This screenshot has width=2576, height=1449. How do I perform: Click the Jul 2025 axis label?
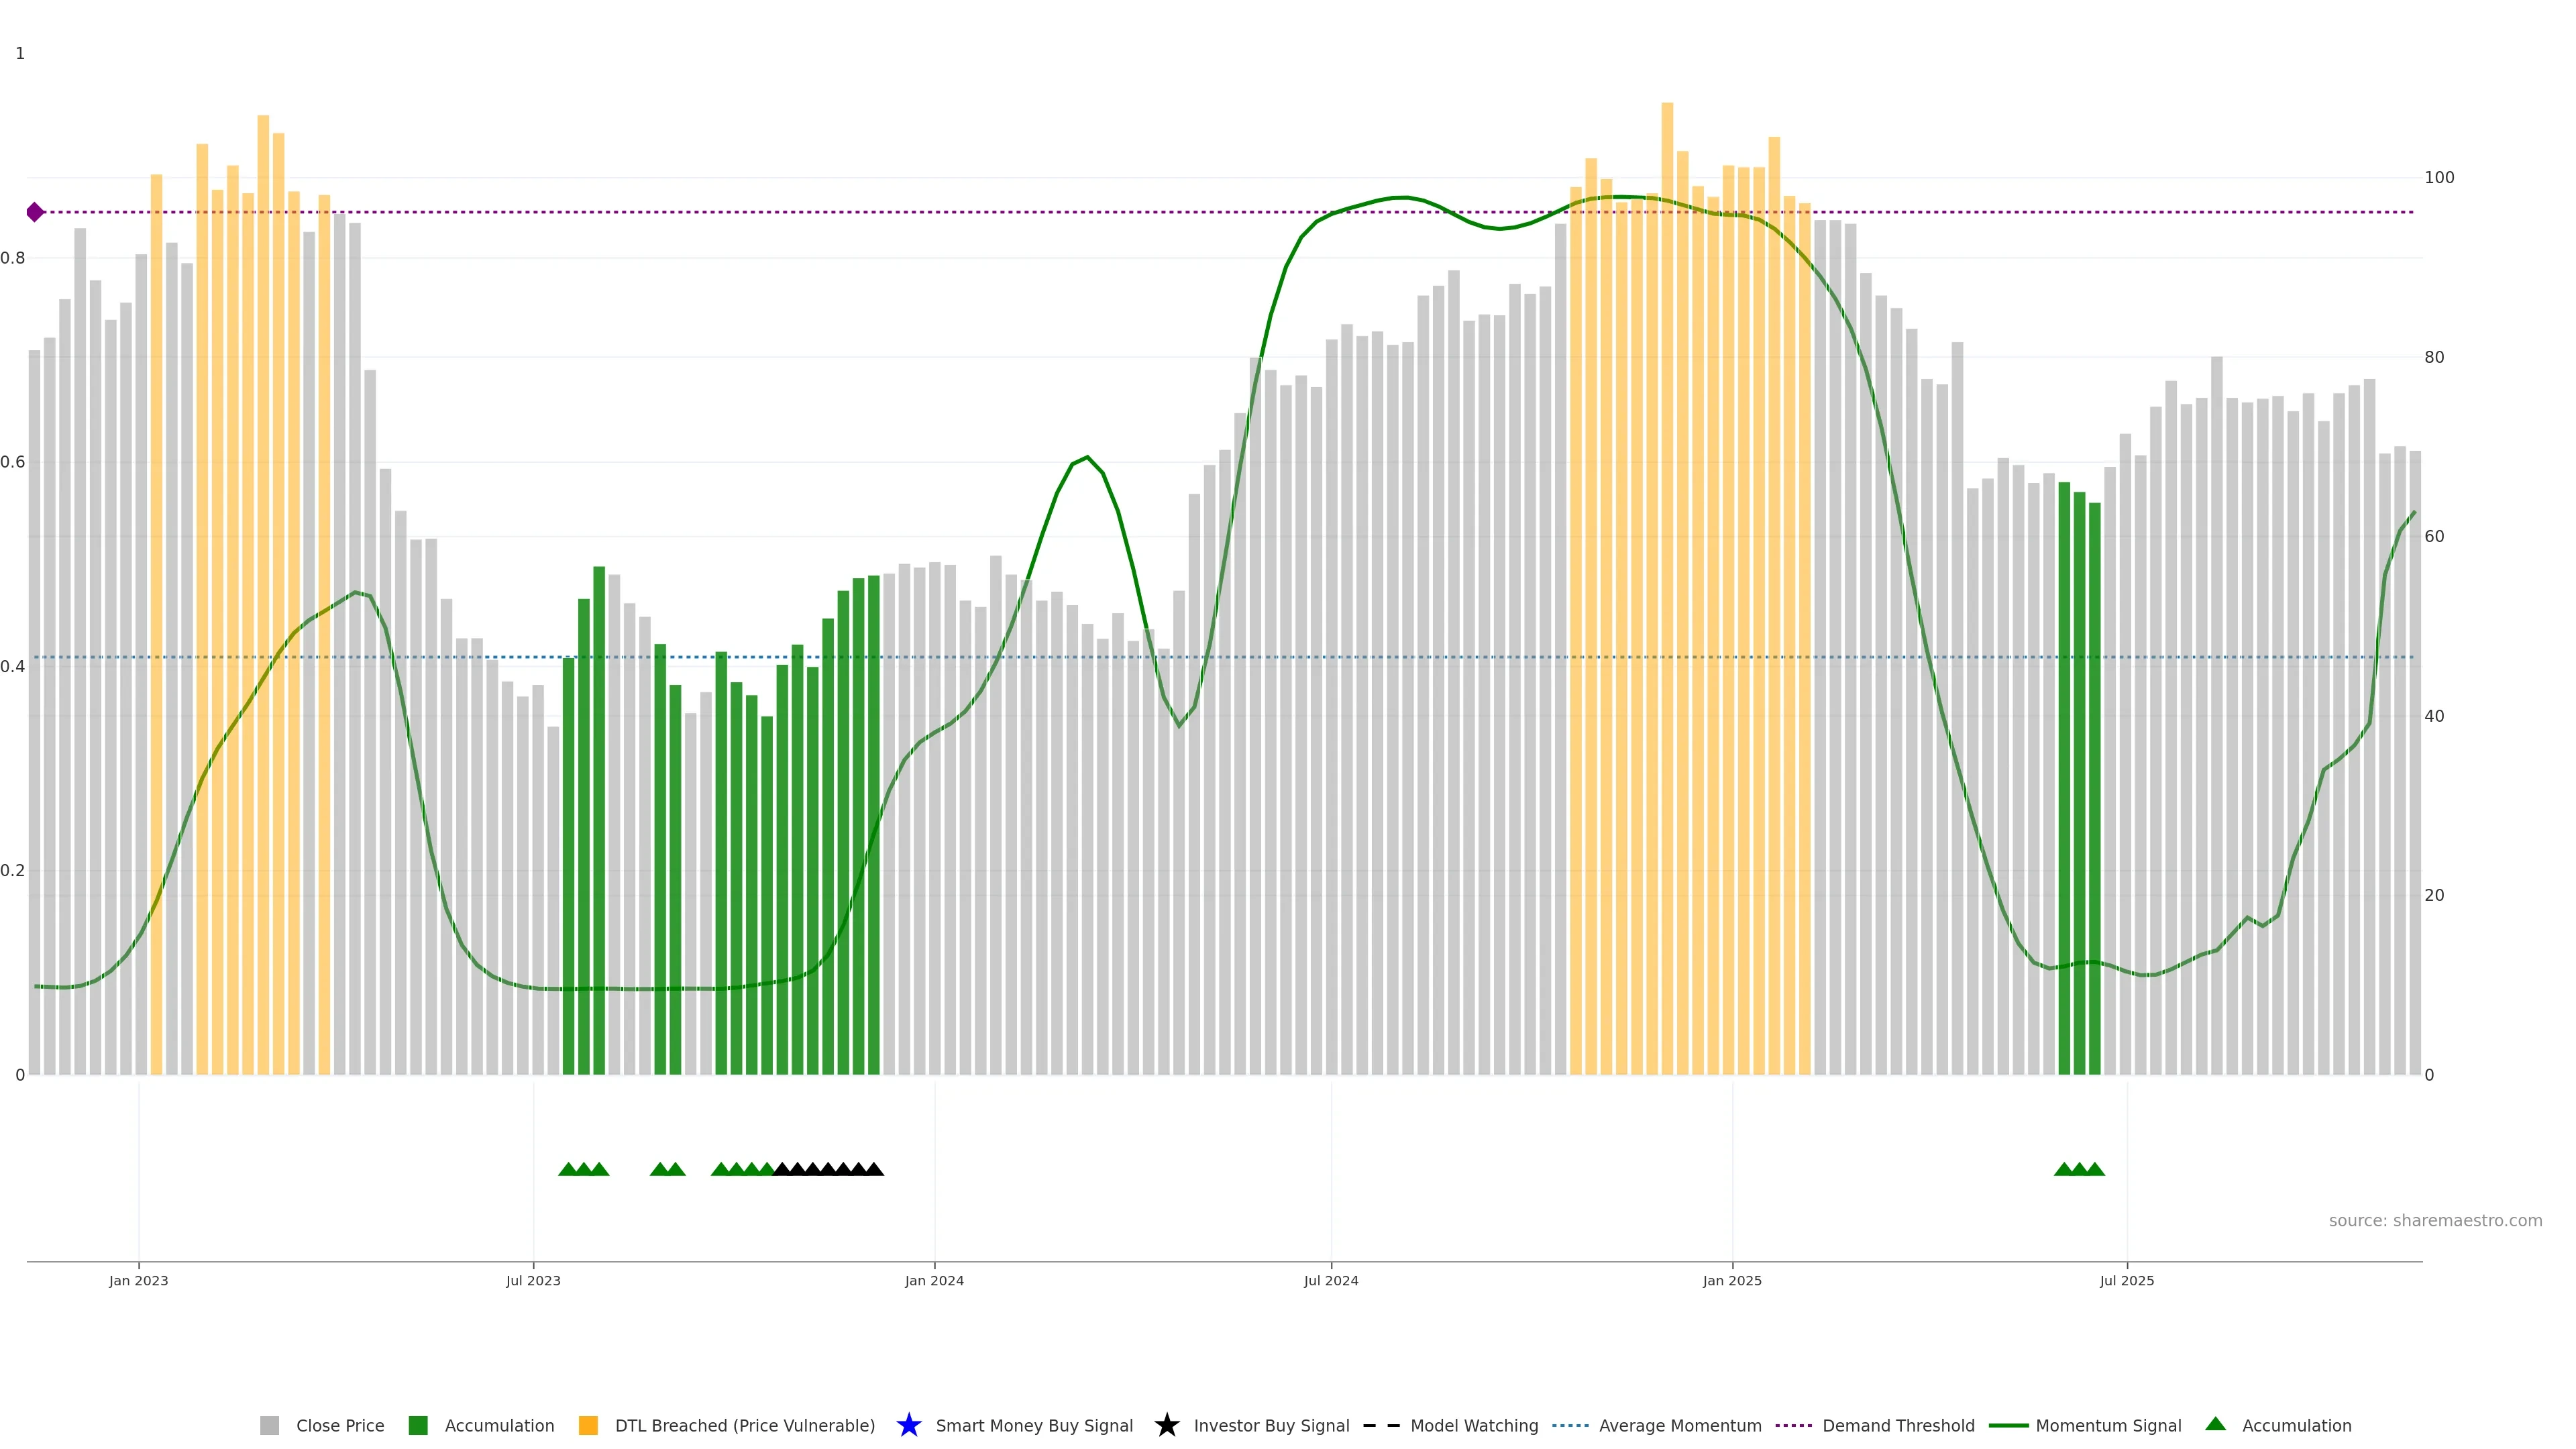click(2126, 1280)
